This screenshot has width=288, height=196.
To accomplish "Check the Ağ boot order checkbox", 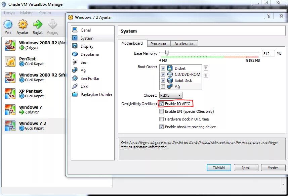I will point(163,86).
